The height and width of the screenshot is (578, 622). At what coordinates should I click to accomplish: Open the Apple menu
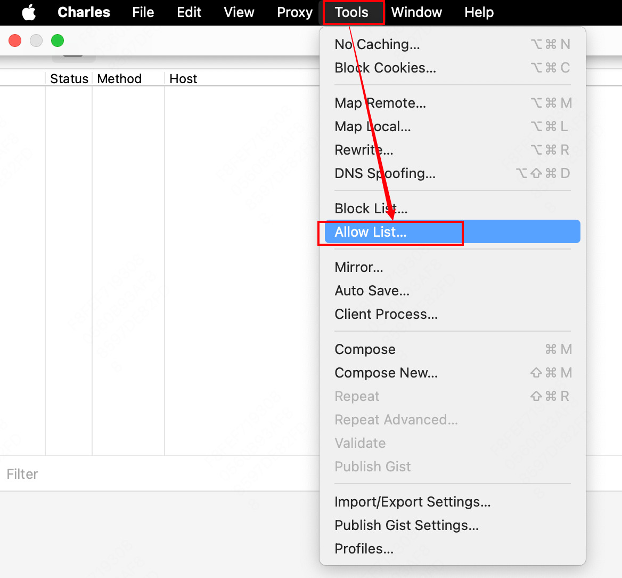tap(29, 12)
